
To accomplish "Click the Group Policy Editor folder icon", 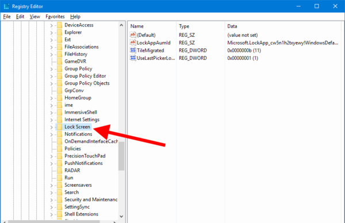I will click(x=59, y=76).
